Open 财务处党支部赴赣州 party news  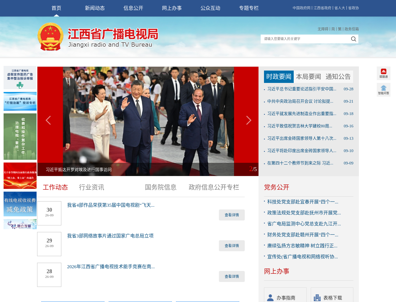tap(303, 235)
